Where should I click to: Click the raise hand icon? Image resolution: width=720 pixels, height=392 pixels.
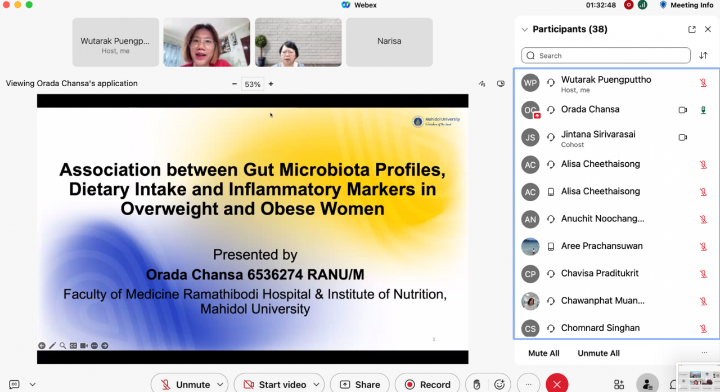(477, 385)
